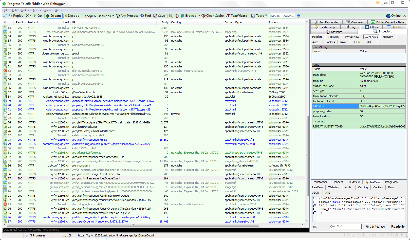Switch to the FiddlerScript tab
The width and height of the screenshot is (410, 240).
tap(326, 27)
